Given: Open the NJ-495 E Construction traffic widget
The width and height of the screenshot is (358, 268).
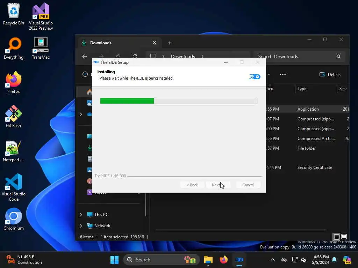Looking at the screenshot, I should 24,260.
